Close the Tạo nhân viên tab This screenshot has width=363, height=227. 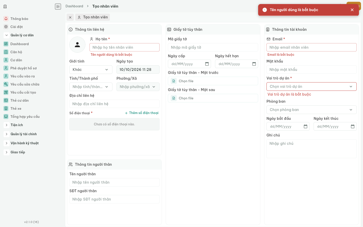tap(70, 17)
